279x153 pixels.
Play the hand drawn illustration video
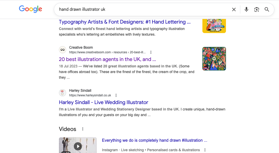click(x=78, y=146)
